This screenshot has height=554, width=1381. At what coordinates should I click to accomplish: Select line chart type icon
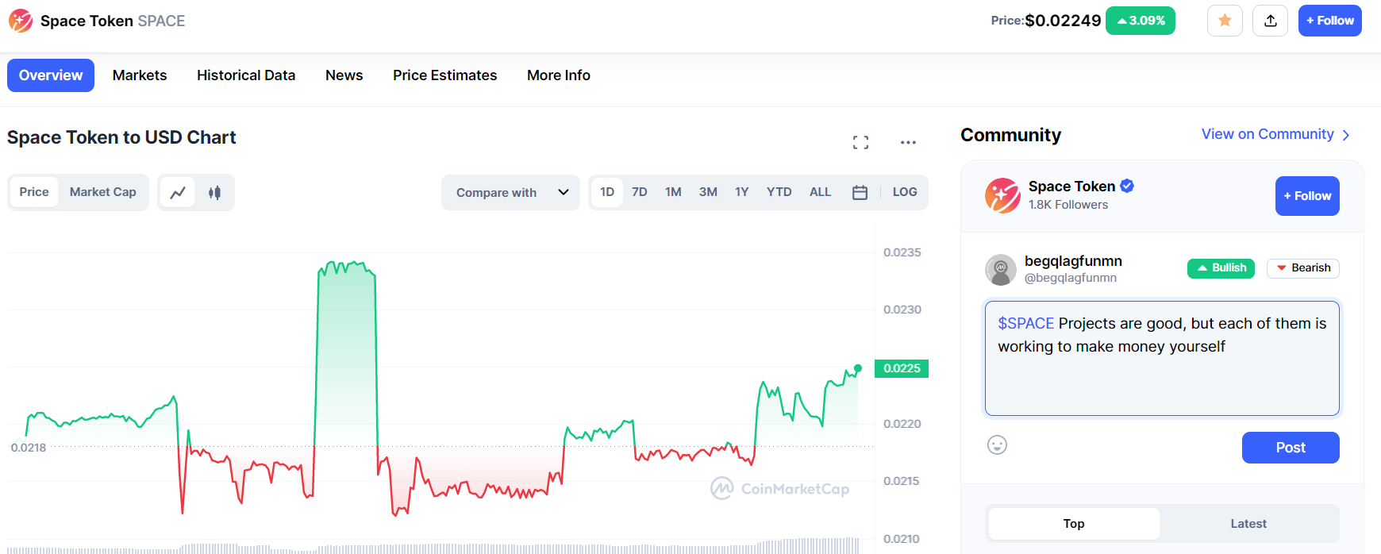pos(178,192)
